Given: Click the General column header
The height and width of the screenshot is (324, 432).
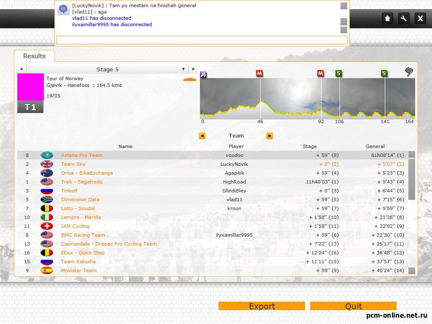Looking at the screenshot, I should point(375,146).
